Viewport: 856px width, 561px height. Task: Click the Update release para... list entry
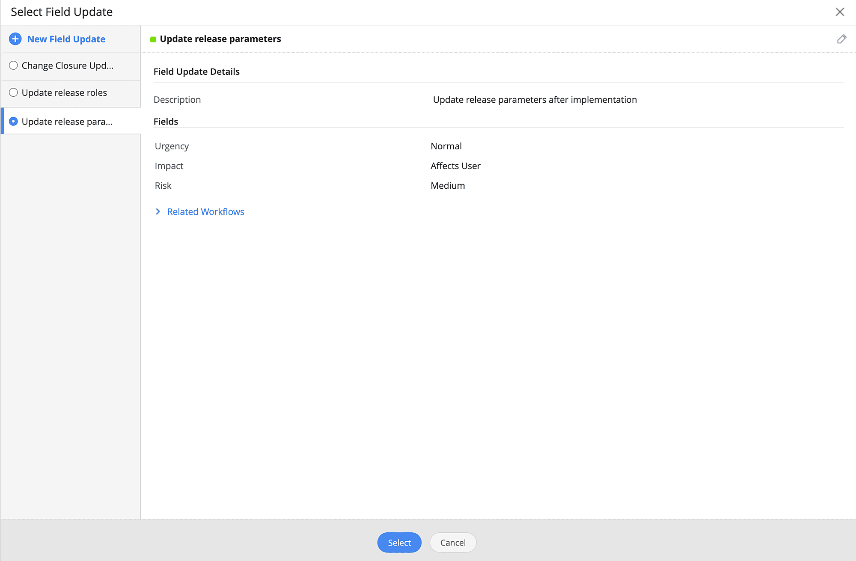(67, 122)
